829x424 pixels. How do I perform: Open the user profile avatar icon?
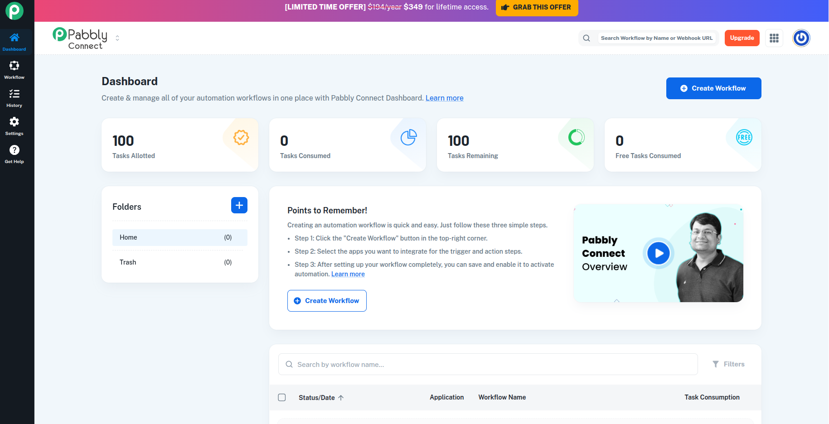801,38
